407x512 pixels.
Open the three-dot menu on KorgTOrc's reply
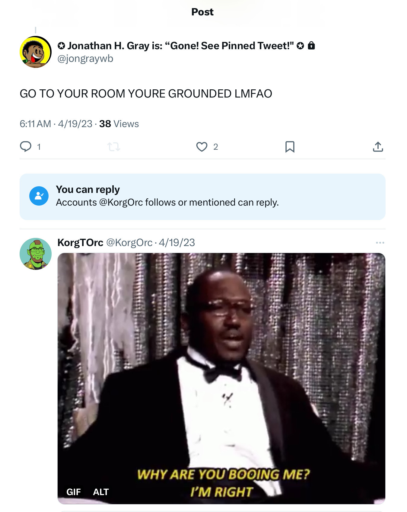point(380,243)
